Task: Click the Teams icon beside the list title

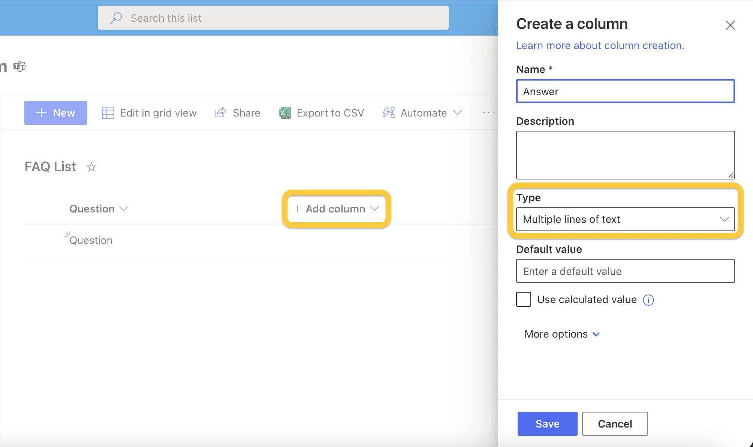Action: click(x=19, y=66)
